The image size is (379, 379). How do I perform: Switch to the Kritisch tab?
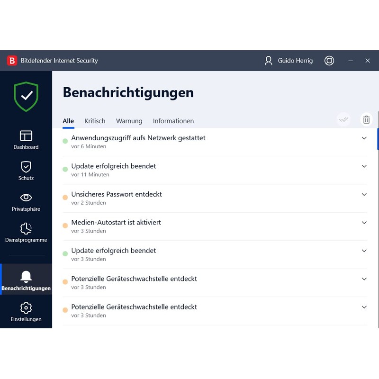[x=95, y=121]
